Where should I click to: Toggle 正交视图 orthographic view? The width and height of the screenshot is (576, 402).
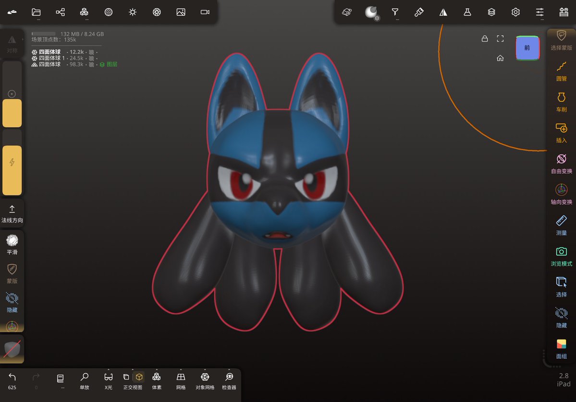point(133,381)
